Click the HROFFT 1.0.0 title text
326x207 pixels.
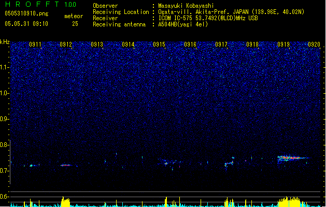pyautogui.click(x=41, y=4)
